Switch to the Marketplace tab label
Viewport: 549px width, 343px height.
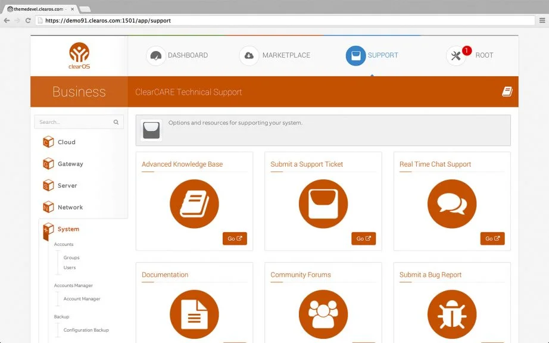pyautogui.click(x=286, y=55)
